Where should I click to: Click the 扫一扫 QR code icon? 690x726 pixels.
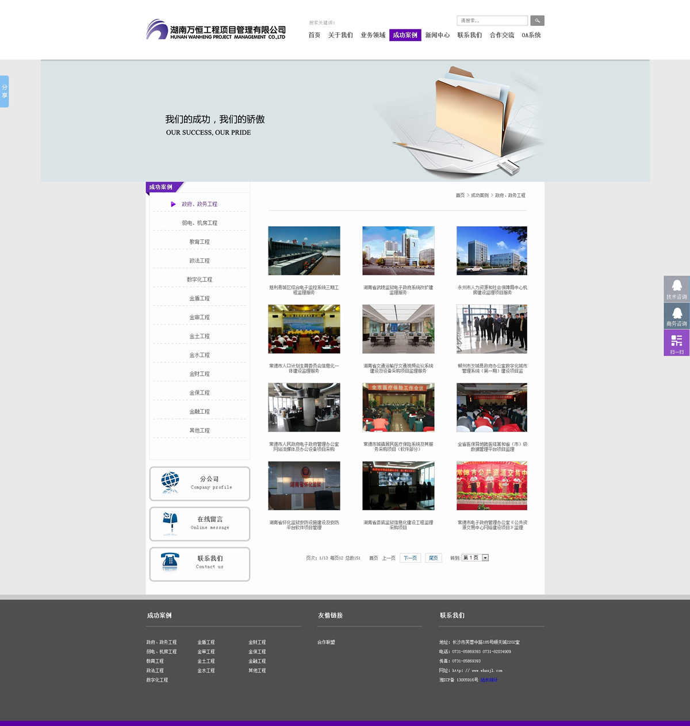pyautogui.click(x=677, y=342)
